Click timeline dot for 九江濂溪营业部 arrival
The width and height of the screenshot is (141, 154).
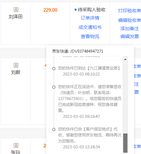(54, 69)
